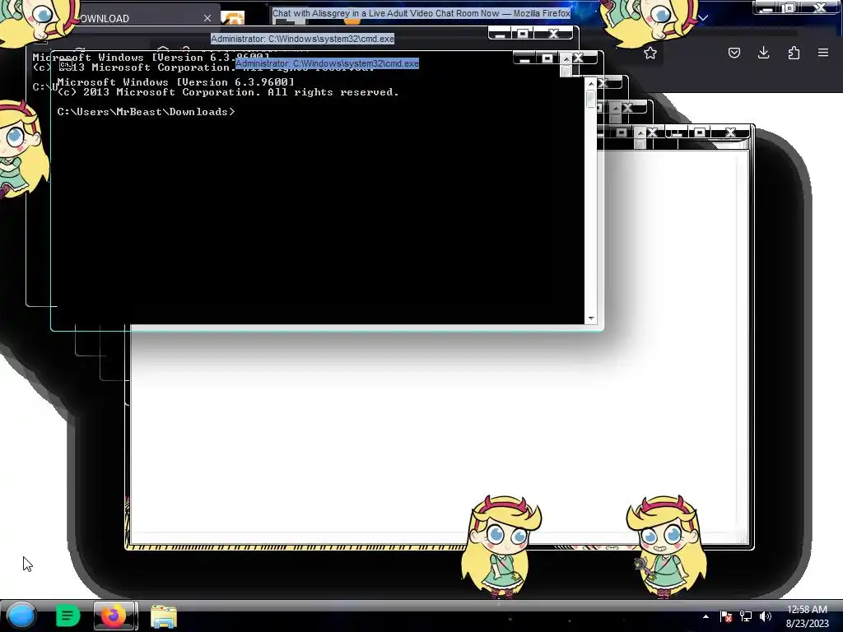Open the cmd system menu icon in title bar
The width and height of the screenshot is (843, 632).
point(65,64)
